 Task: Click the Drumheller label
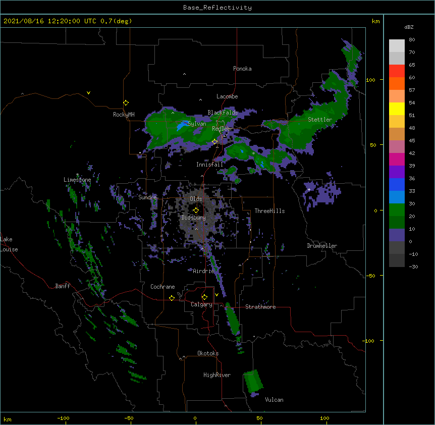point(322,246)
